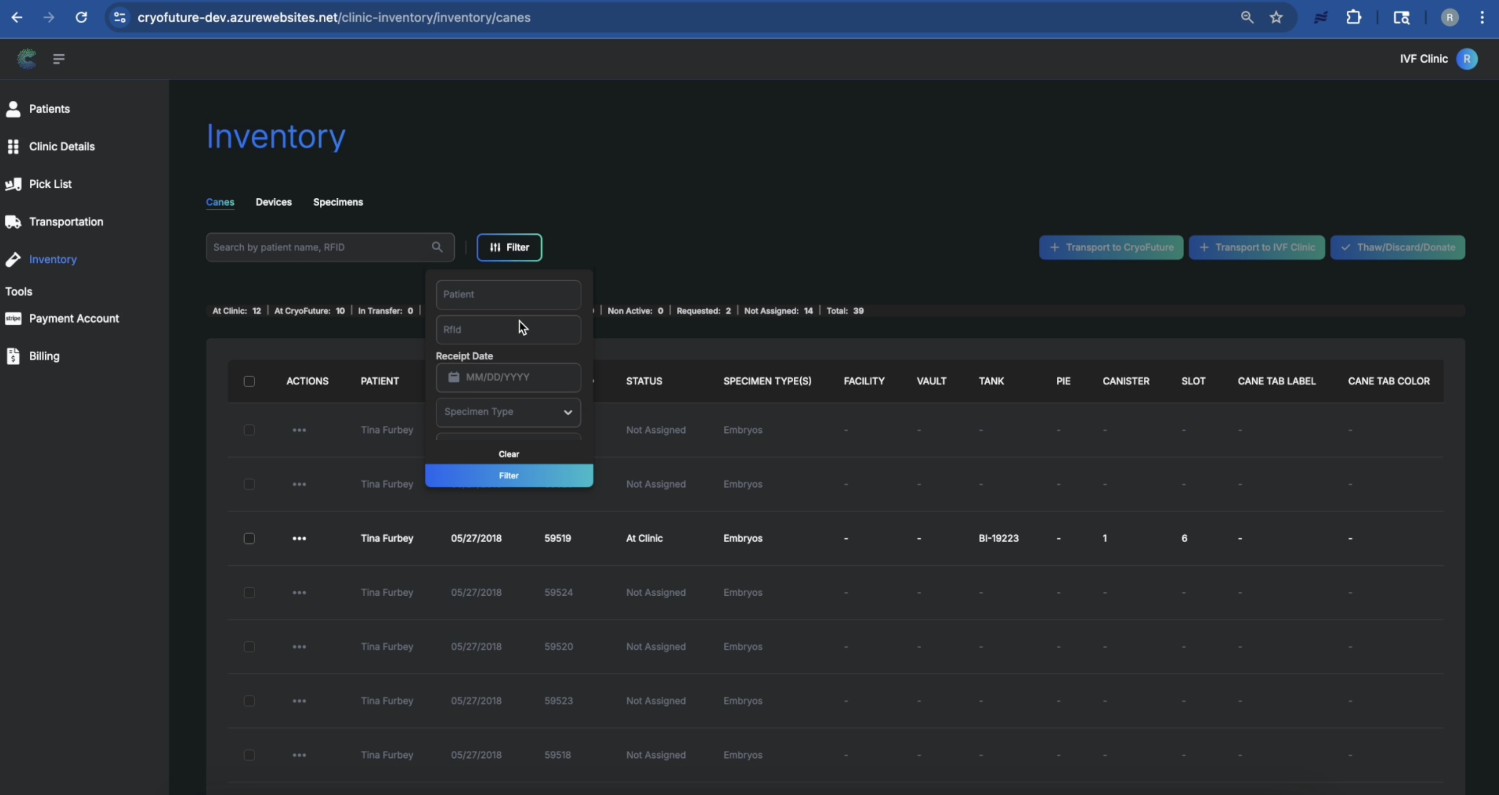Bookmark page with the star icon
The image size is (1499, 795).
pyautogui.click(x=1276, y=17)
